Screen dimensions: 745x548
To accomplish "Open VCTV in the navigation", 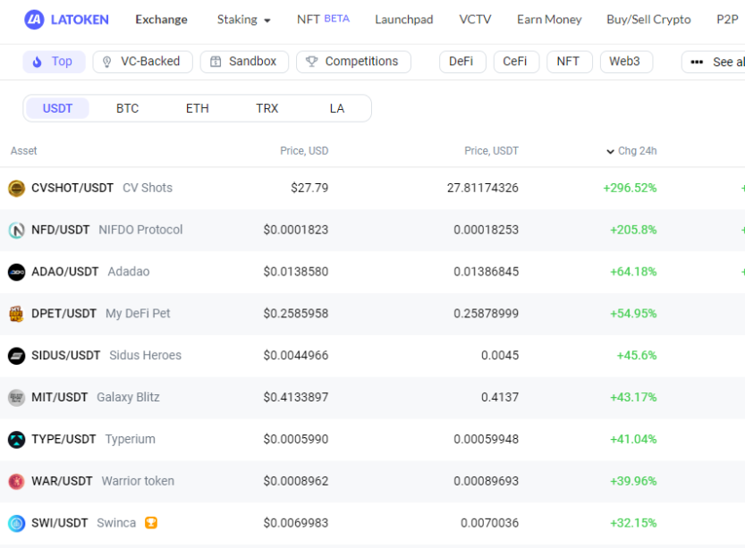I will 475,20.
